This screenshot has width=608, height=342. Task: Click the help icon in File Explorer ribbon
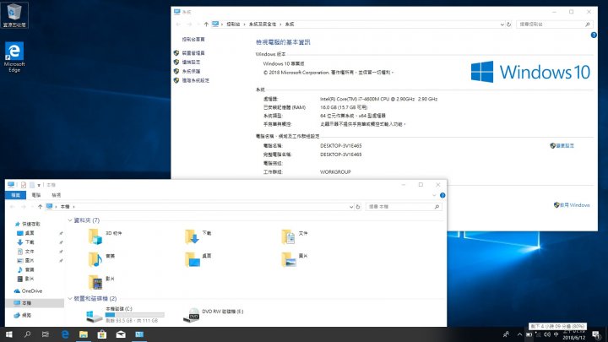(442, 195)
